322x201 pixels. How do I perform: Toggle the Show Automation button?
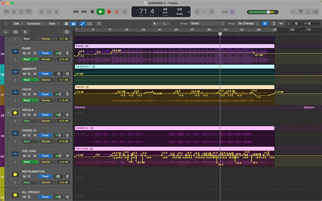point(82,24)
